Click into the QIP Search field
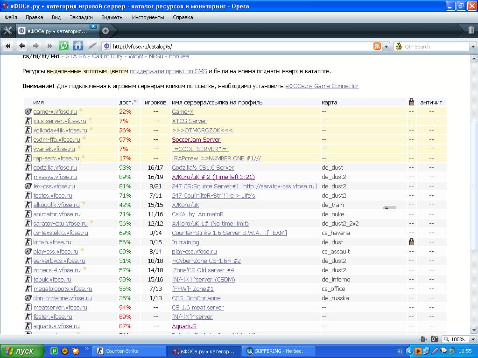 pos(434,47)
